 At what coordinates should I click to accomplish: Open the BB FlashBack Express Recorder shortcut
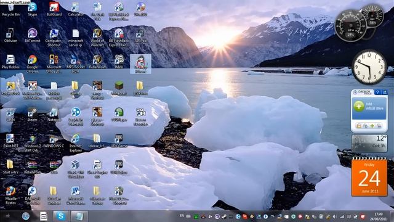pos(119,38)
